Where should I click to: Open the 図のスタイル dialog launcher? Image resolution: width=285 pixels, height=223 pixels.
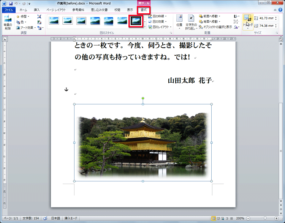171,33
